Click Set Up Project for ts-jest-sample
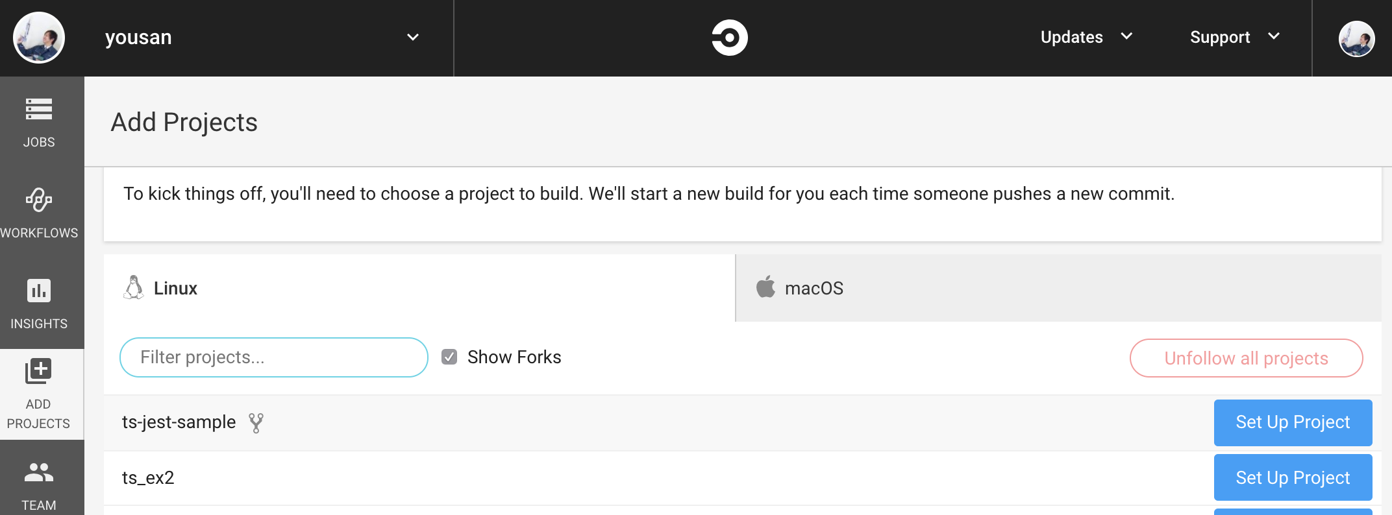Viewport: 1392px width, 515px height. click(1293, 422)
